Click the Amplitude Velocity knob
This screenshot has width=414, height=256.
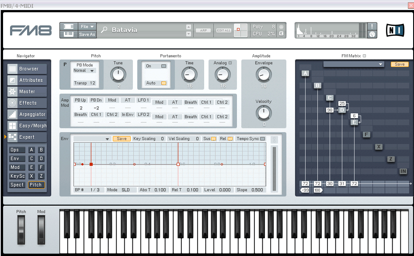click(264, 113)
